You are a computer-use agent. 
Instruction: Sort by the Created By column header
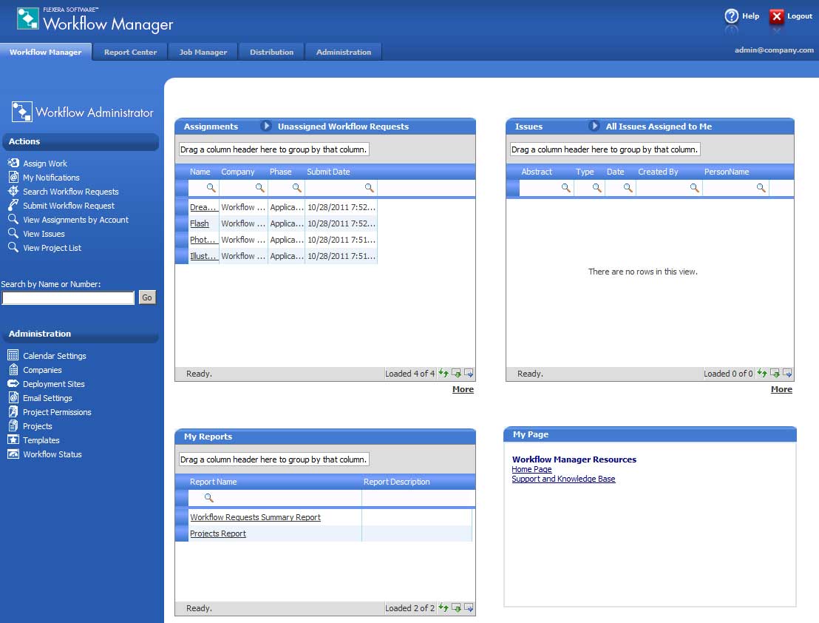(x=658, y=172)
